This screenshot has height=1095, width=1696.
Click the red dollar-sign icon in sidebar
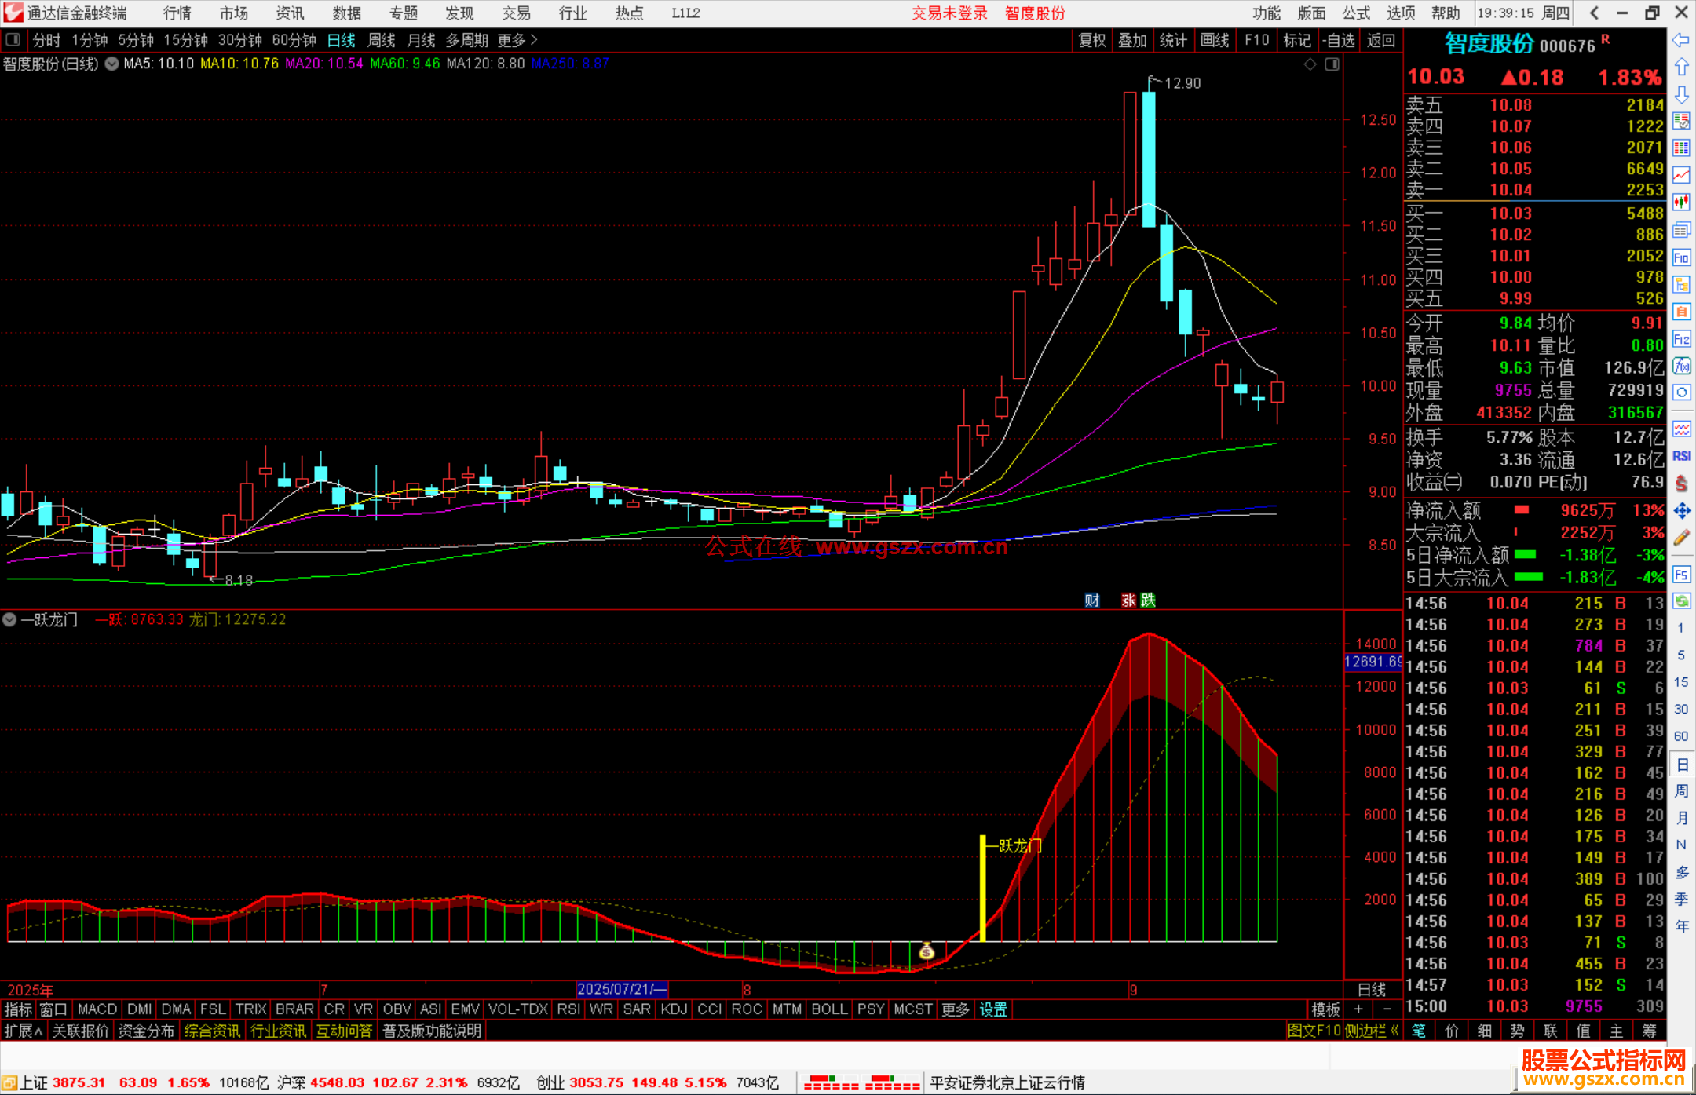(x=1681, y=484)
